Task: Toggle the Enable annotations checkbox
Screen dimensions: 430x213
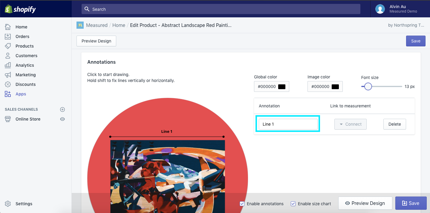Action: click(242, 204)
